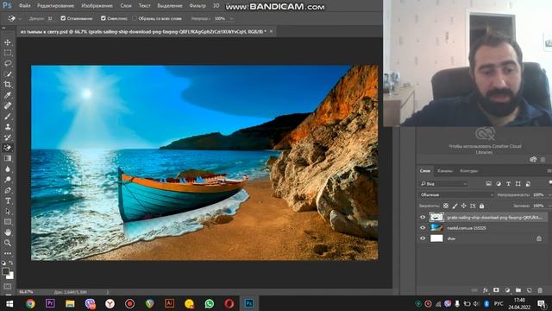This screenshot has height=311, width=552.
Task: Enable sample all layers checkbox
Action: tap(135, 18)
